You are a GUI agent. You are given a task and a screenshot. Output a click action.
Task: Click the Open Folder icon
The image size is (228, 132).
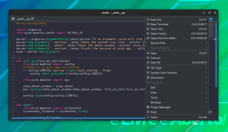point(148,33)
